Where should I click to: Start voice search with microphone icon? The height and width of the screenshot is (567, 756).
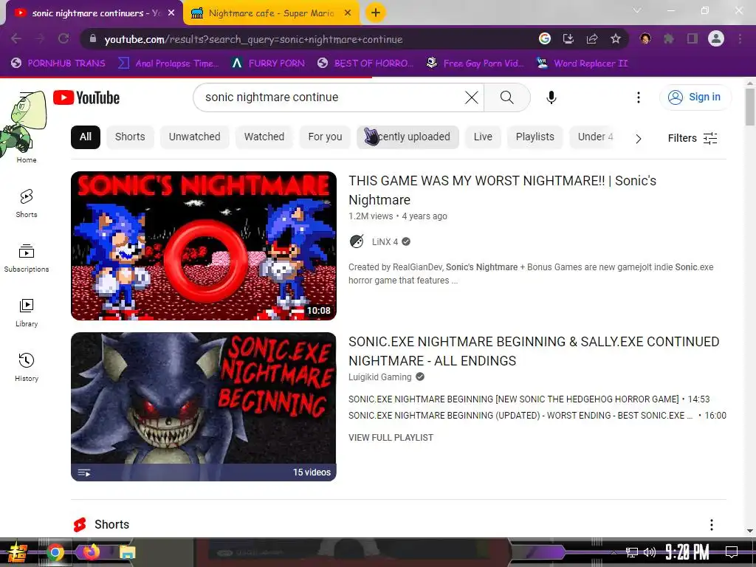coord(551,97)
